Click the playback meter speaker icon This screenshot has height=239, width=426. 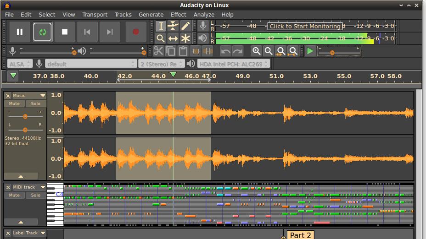pos(203,38)
